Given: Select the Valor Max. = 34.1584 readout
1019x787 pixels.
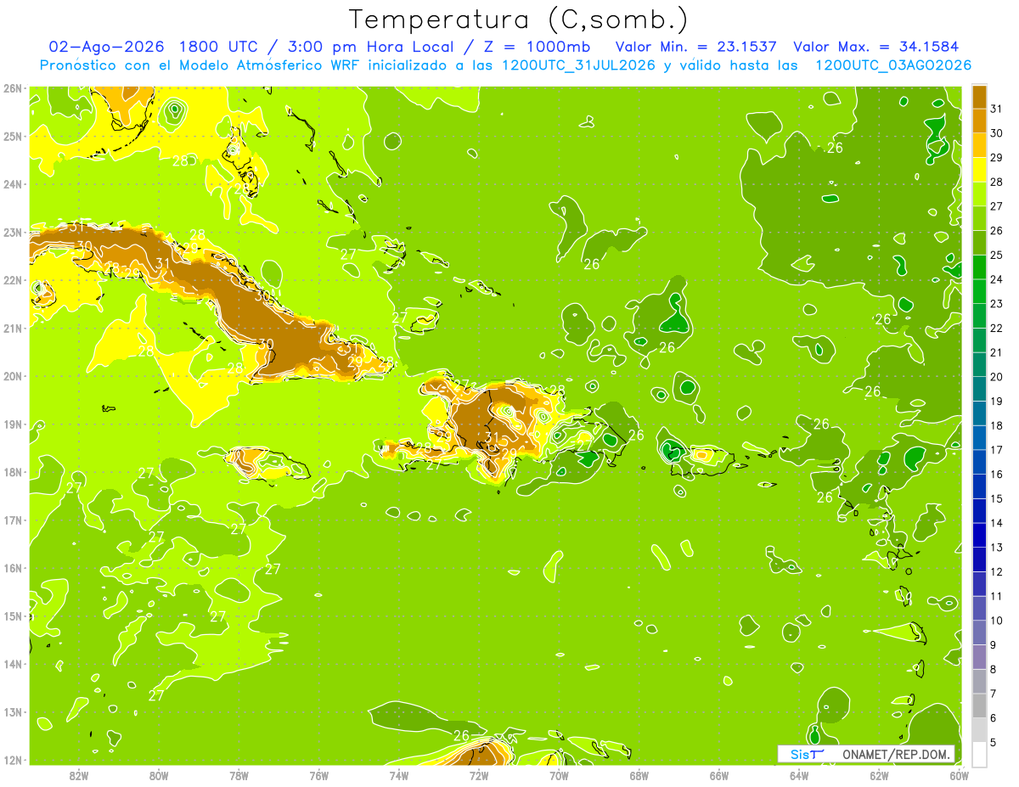Looking at the screenshot, I should [876, 47].
